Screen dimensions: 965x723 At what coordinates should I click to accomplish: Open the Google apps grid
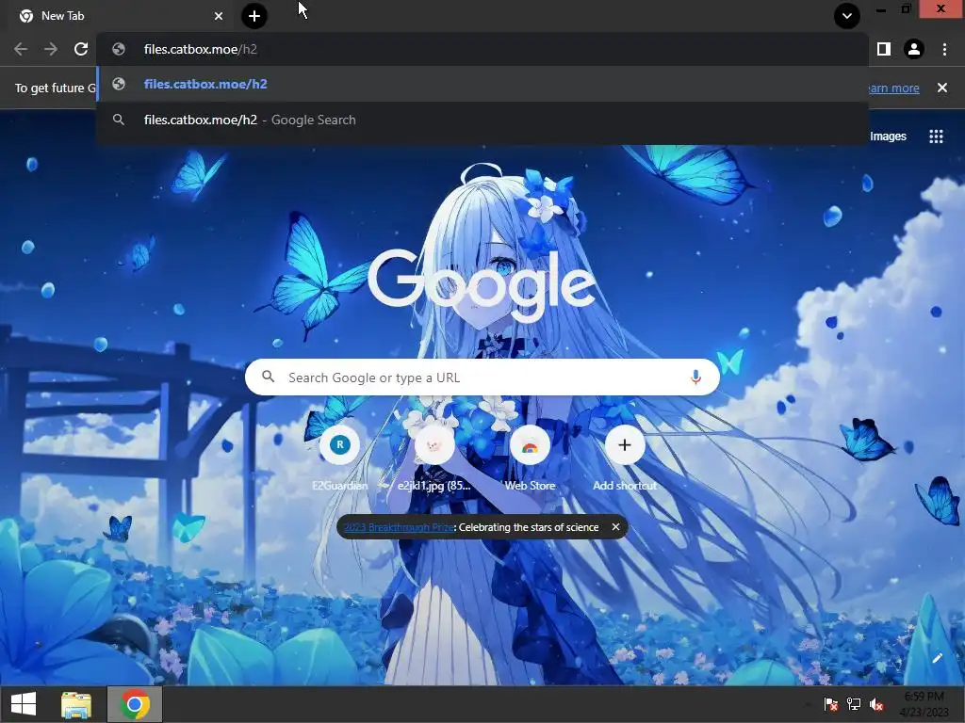(x=936, y=137)
